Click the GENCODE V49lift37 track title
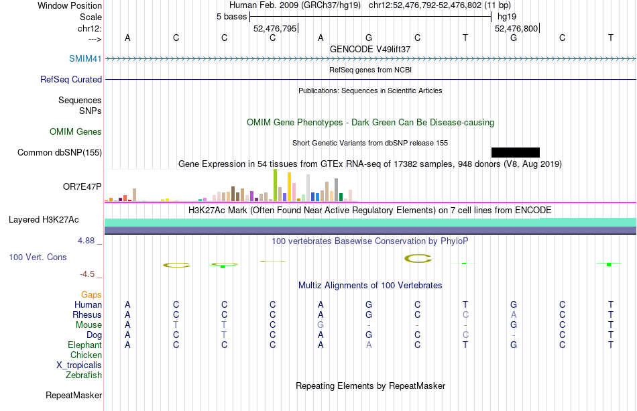637x411 pixels. tap(370, 49)
